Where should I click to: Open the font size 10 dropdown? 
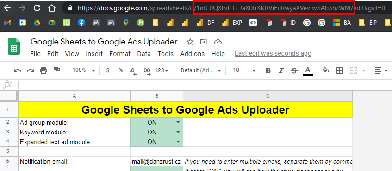tap(244, 70)
